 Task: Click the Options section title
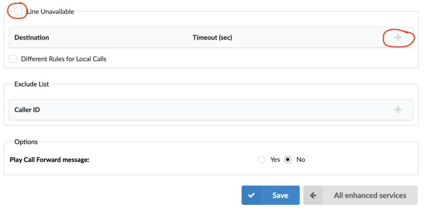pos(26,142)
